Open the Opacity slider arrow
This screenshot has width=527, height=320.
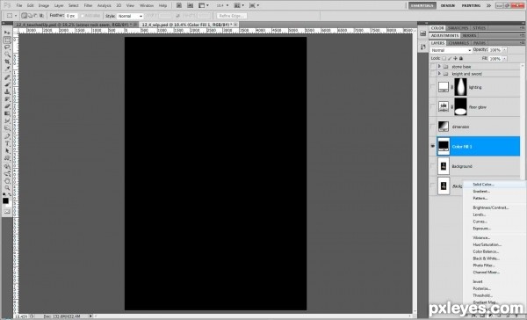pyautogui.click(x=504, y=50)
